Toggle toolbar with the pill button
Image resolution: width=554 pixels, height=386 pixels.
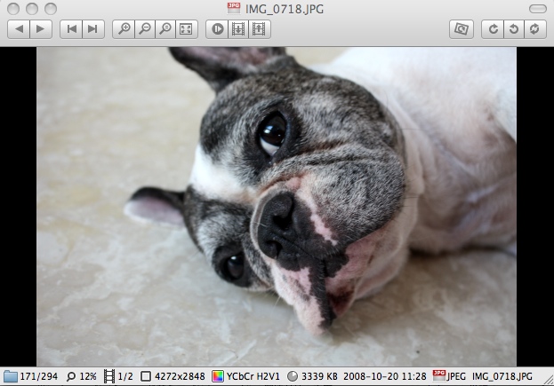point(538,9)
